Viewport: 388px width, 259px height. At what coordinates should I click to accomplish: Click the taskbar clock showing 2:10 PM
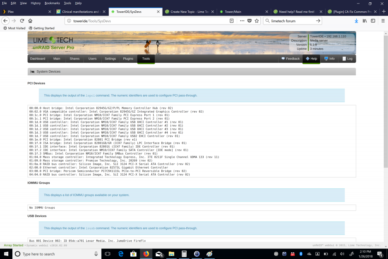pyautogui.click(x=365, y=254)
